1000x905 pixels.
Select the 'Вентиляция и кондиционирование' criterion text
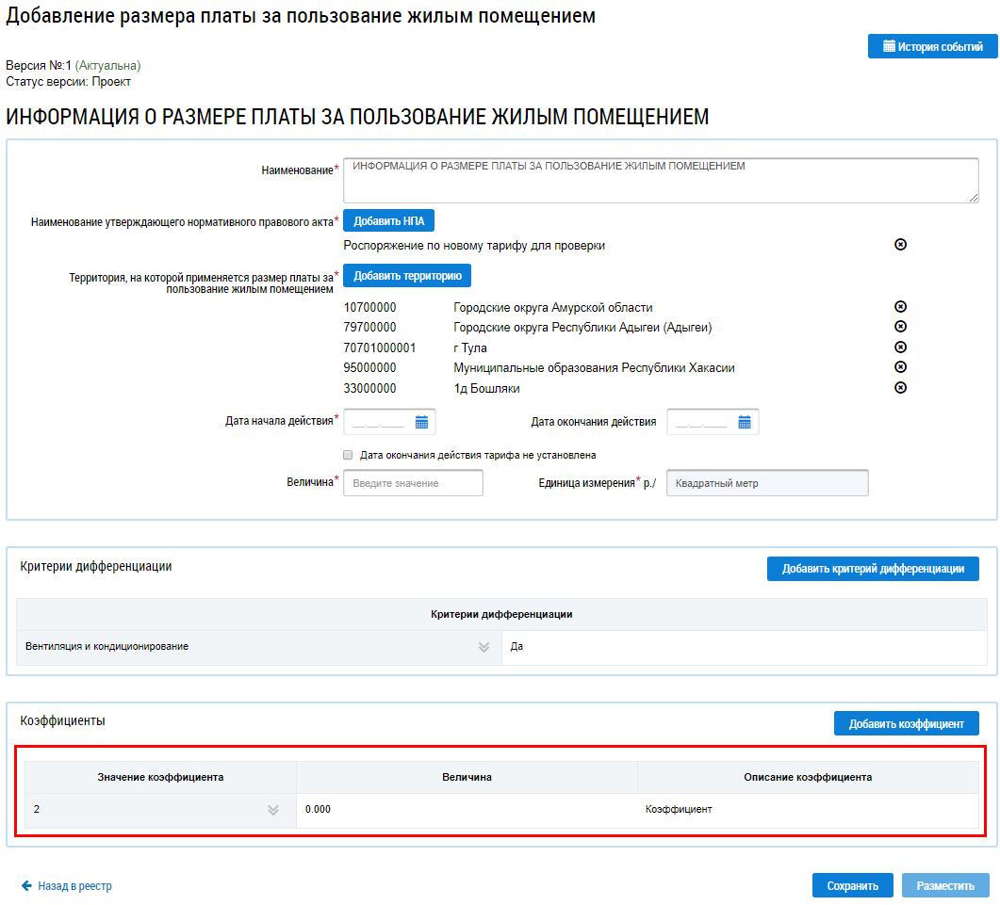107,646
